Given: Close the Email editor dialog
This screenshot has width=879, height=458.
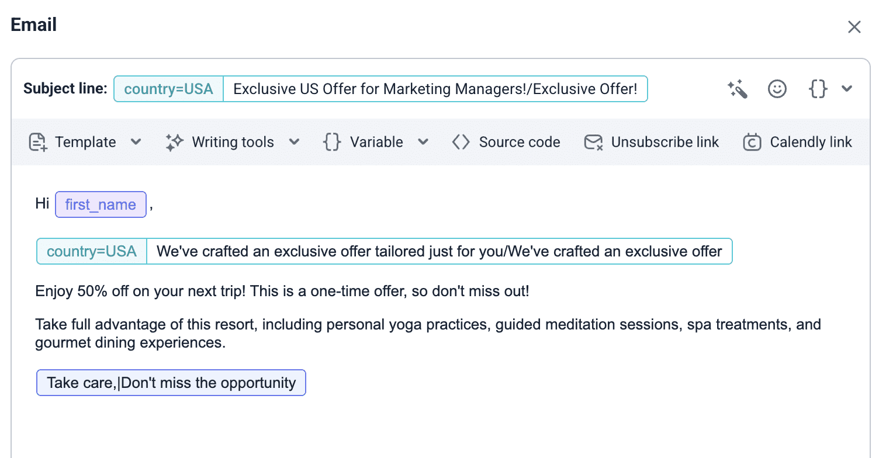Looking at the screenshot, I should pos(854,27).
